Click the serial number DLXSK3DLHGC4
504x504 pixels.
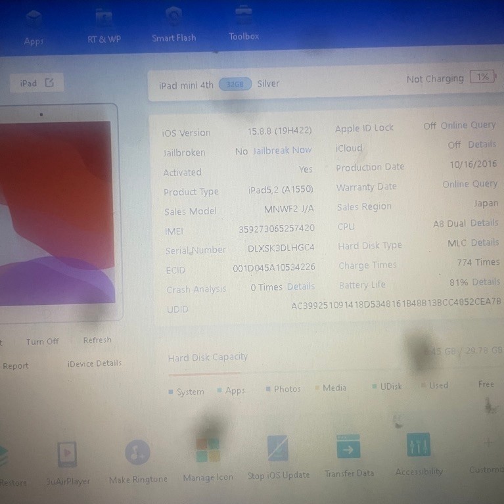(x=281, y=248)
